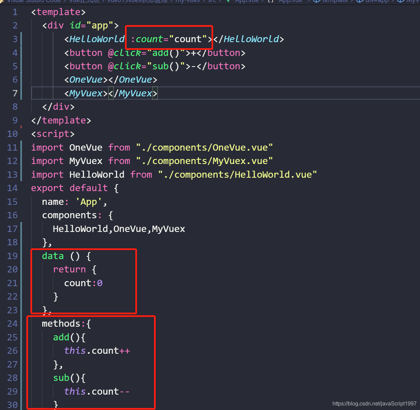Click the id="app" attribute on line 2
Screen dimensions: 420x410
pos(92,25)
